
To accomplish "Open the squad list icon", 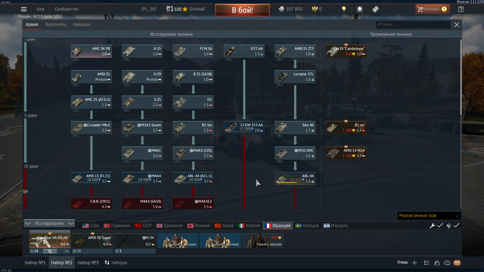I will click(427, 263).
